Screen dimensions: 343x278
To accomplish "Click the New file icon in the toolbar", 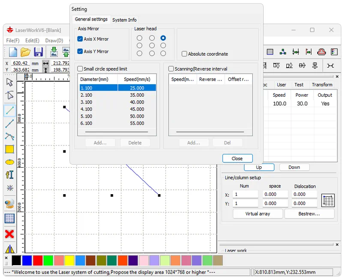I will (13, 52).
